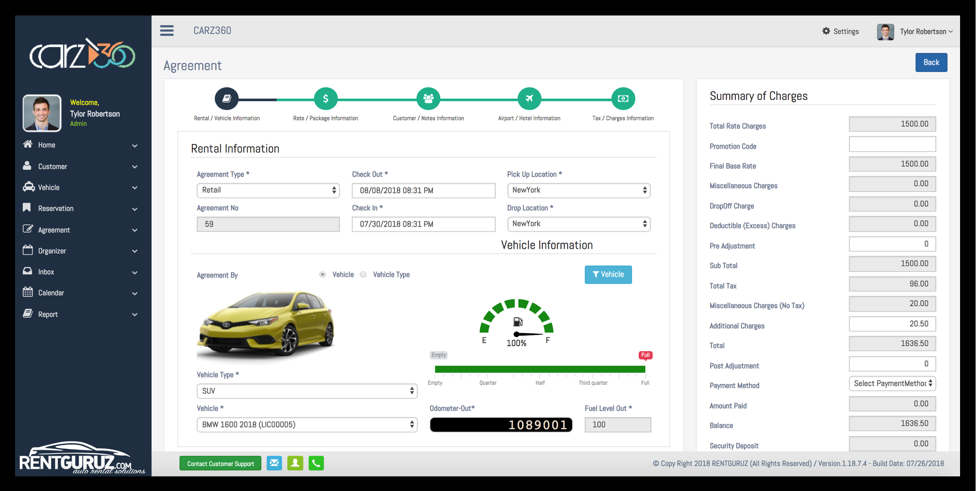Open the Pick Up Location dropdown
Viewport: 976px width, 491px height.
(578, 190)
